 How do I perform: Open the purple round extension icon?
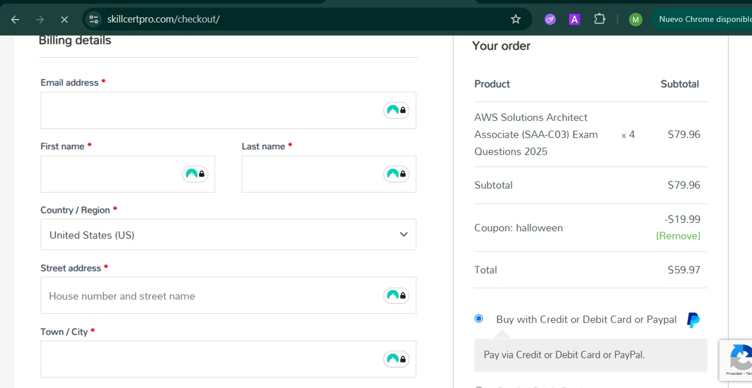click(x=550, y=19)
